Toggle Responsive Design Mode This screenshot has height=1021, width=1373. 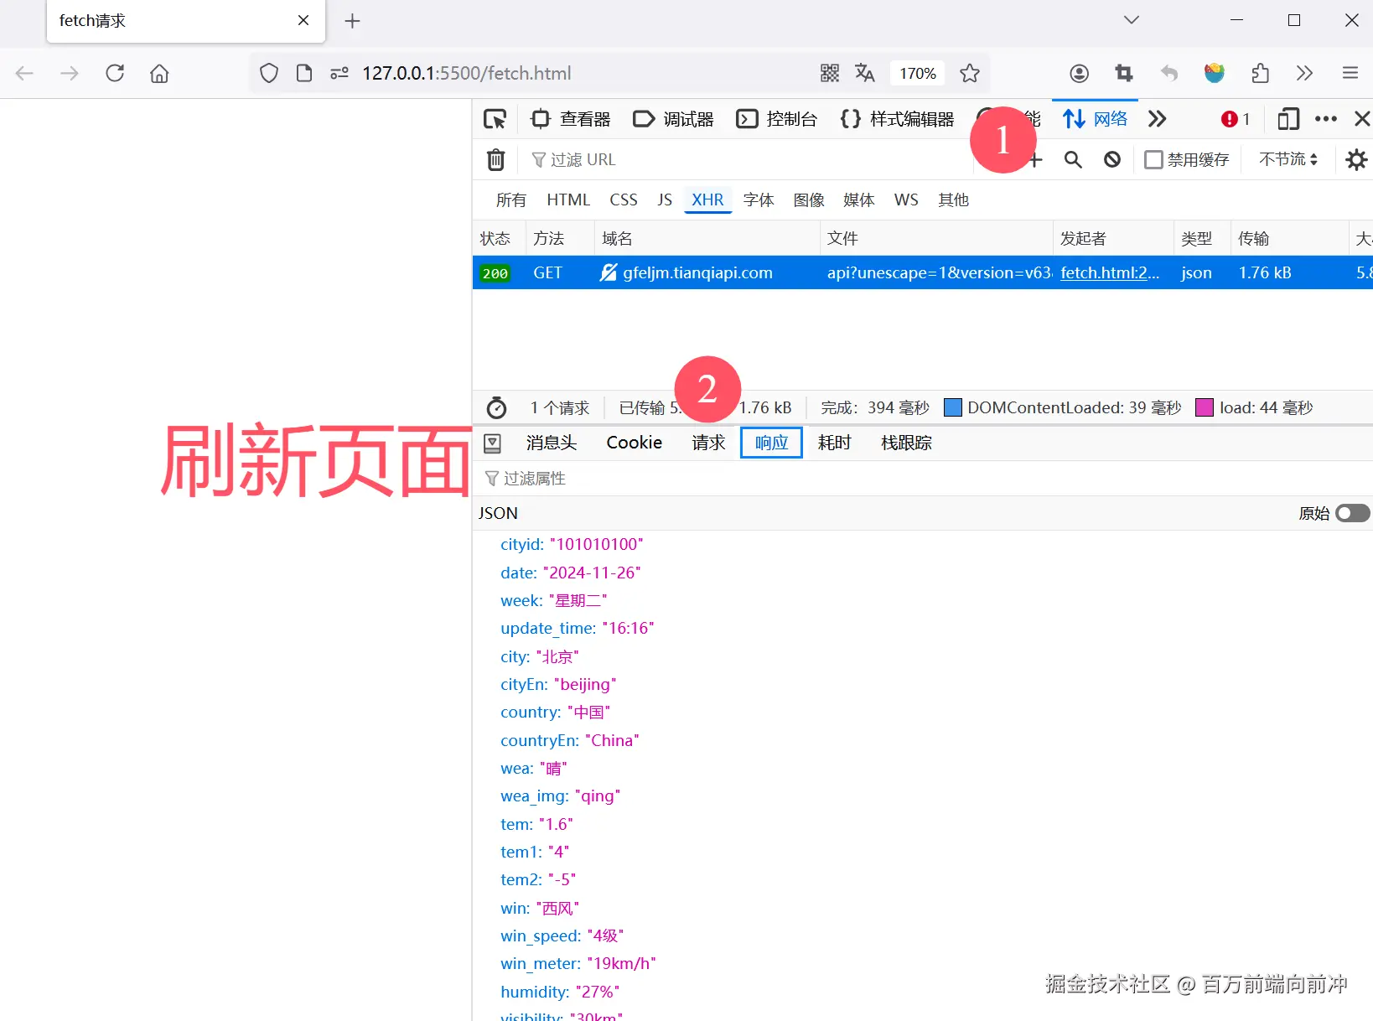(1288, 119)
